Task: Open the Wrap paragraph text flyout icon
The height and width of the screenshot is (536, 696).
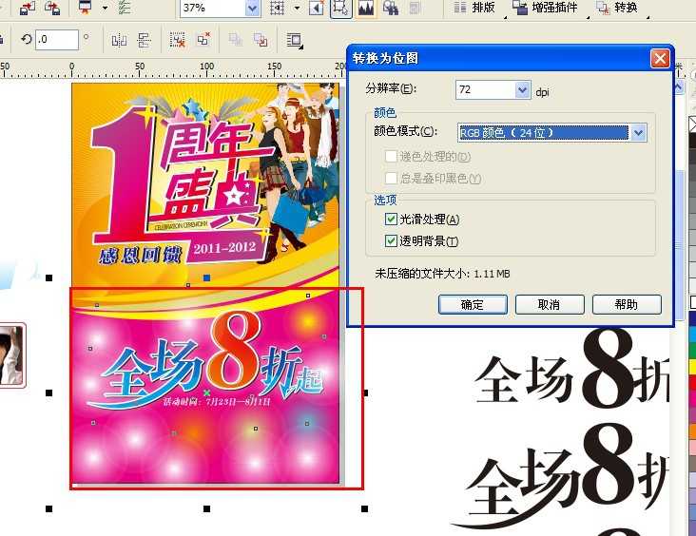Action: coord(295,40)
